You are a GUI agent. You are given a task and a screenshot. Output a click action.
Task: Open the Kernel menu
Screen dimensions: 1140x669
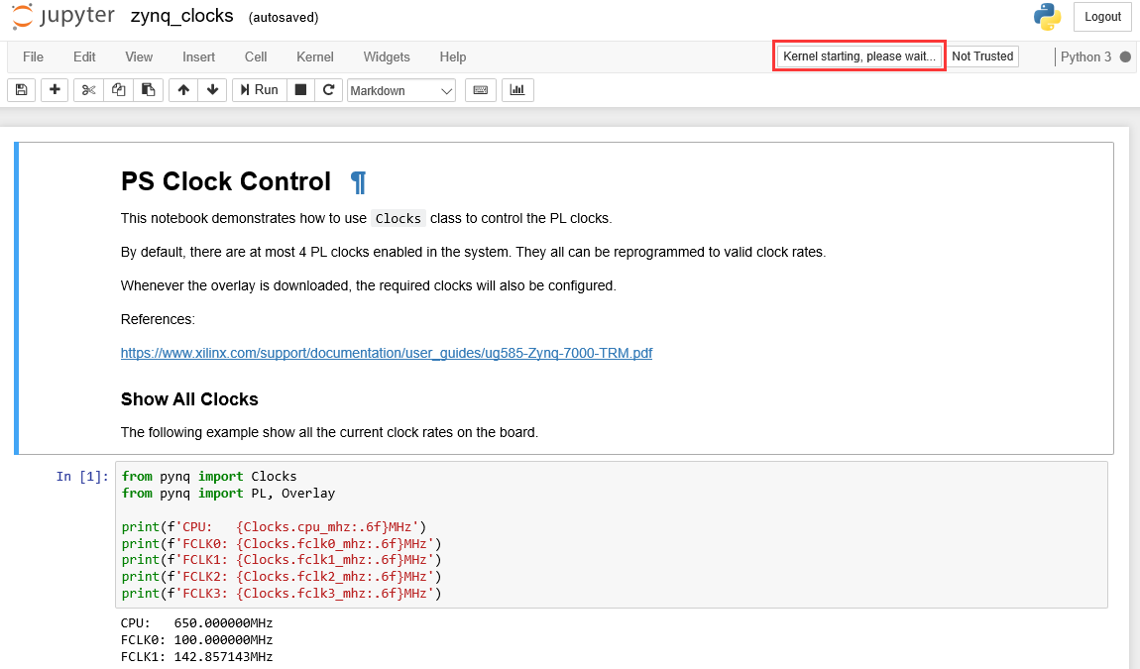[315, 56]
